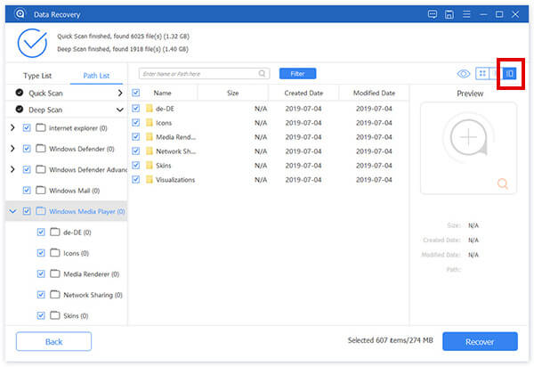Click the Filter button
This screenshot has height=367, width=534.
click(x=297, y=74)
